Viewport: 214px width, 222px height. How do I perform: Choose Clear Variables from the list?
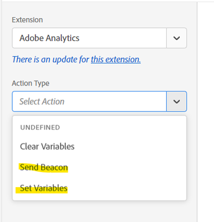tap(47, 147)
